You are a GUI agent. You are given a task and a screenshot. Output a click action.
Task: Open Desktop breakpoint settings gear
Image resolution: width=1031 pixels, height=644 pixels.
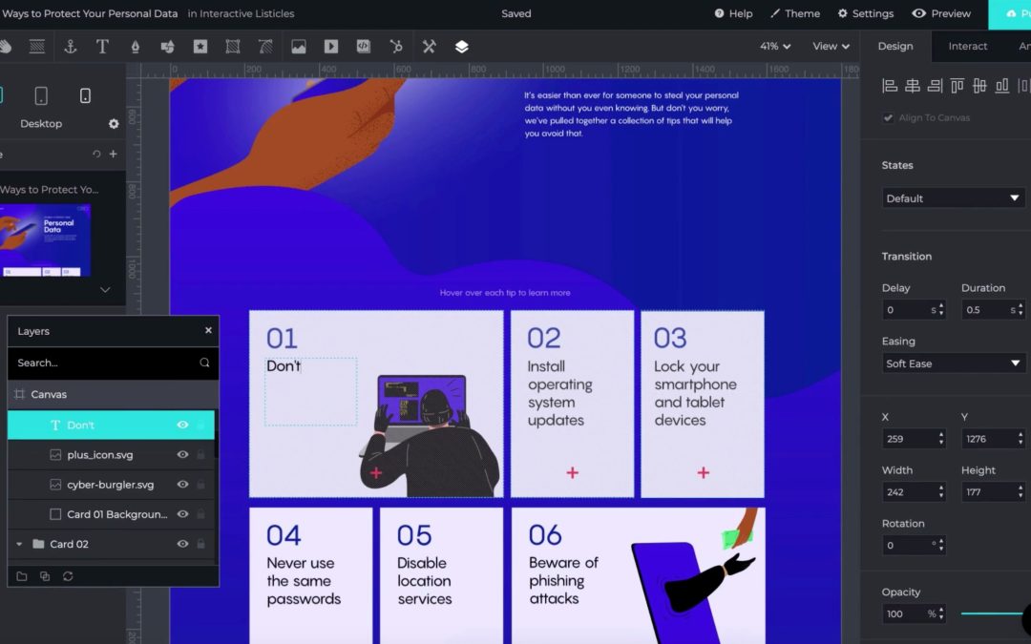pos(114,123)
